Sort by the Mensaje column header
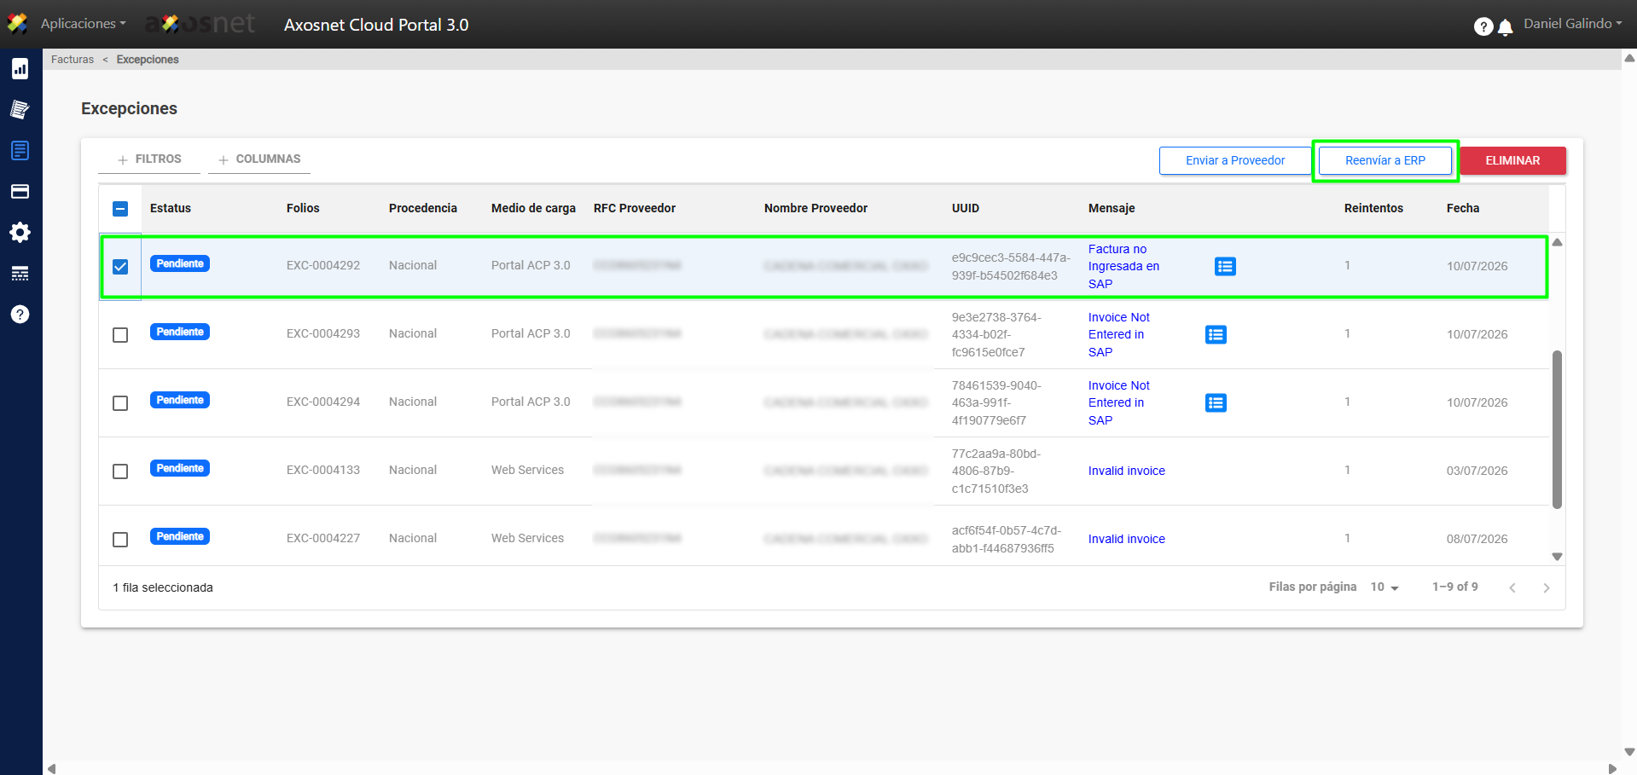The width and height of the screenshot is (1637, 775). pos(1112,208)
